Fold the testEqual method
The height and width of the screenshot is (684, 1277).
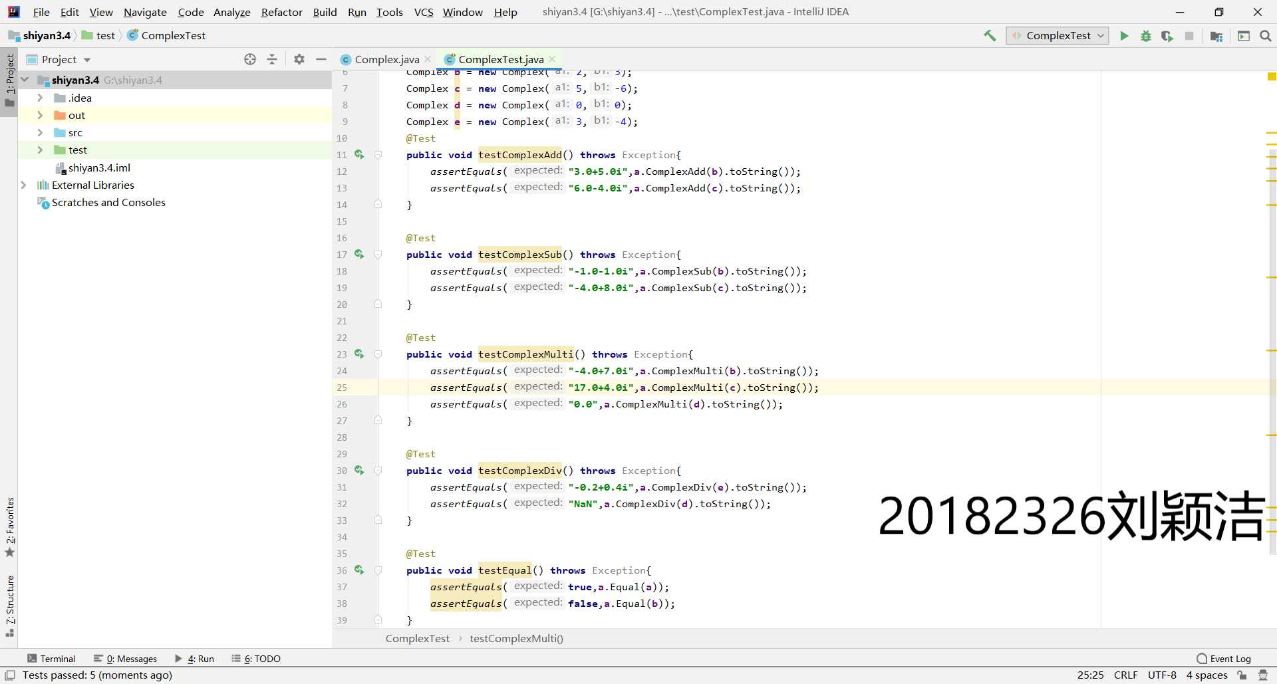click(x=378, y=570)
